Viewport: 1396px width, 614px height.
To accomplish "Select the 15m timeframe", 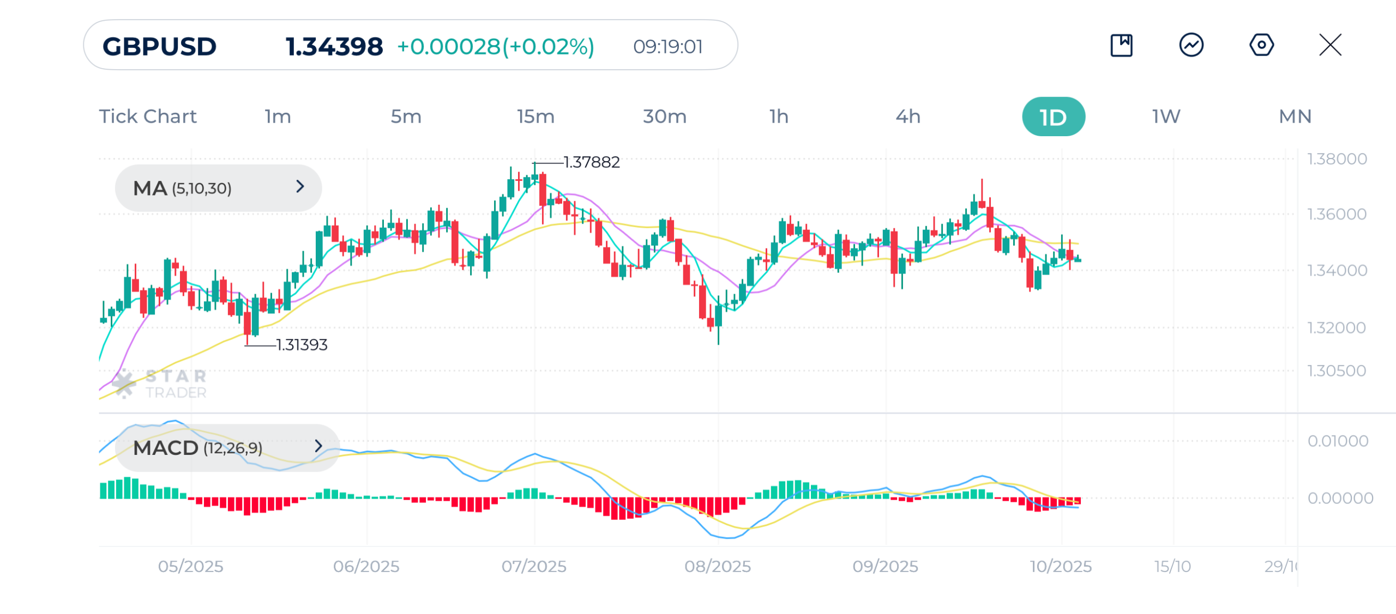I will (x=535, y=117).
